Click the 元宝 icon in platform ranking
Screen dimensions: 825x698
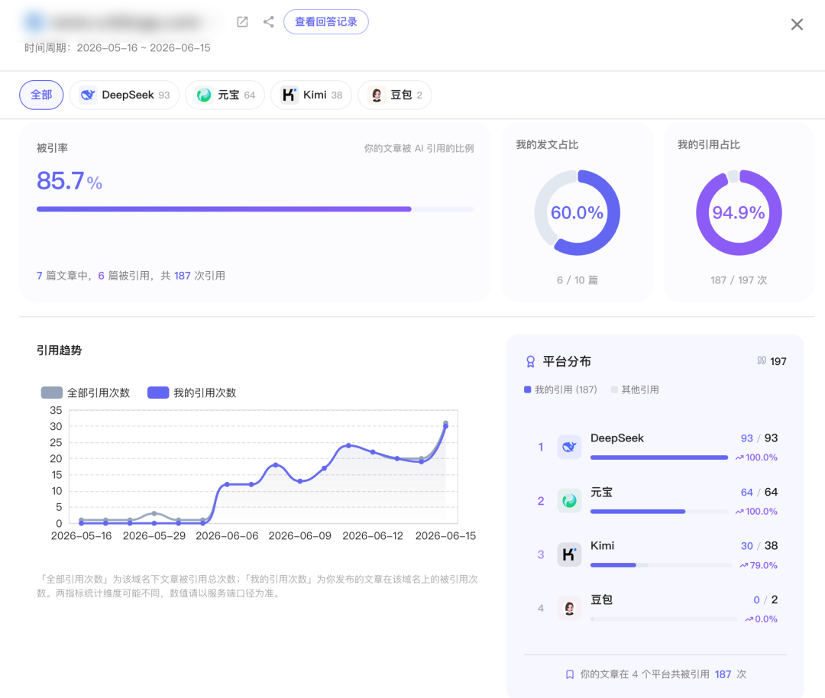pyautogui.click(x=569, y=501)
